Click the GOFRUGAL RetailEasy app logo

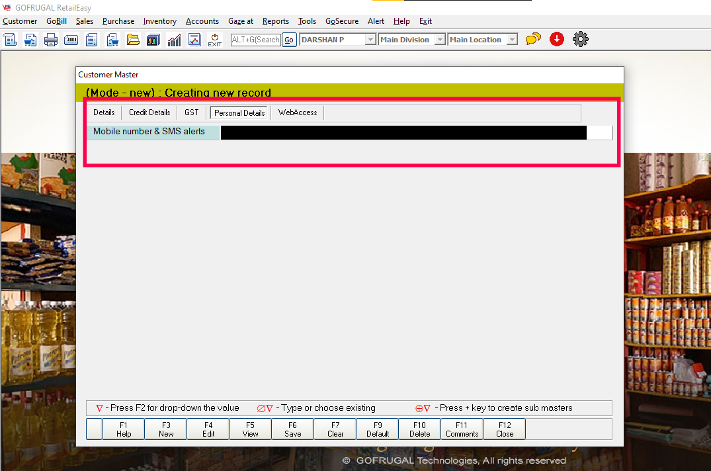click(x=7, y=7)
